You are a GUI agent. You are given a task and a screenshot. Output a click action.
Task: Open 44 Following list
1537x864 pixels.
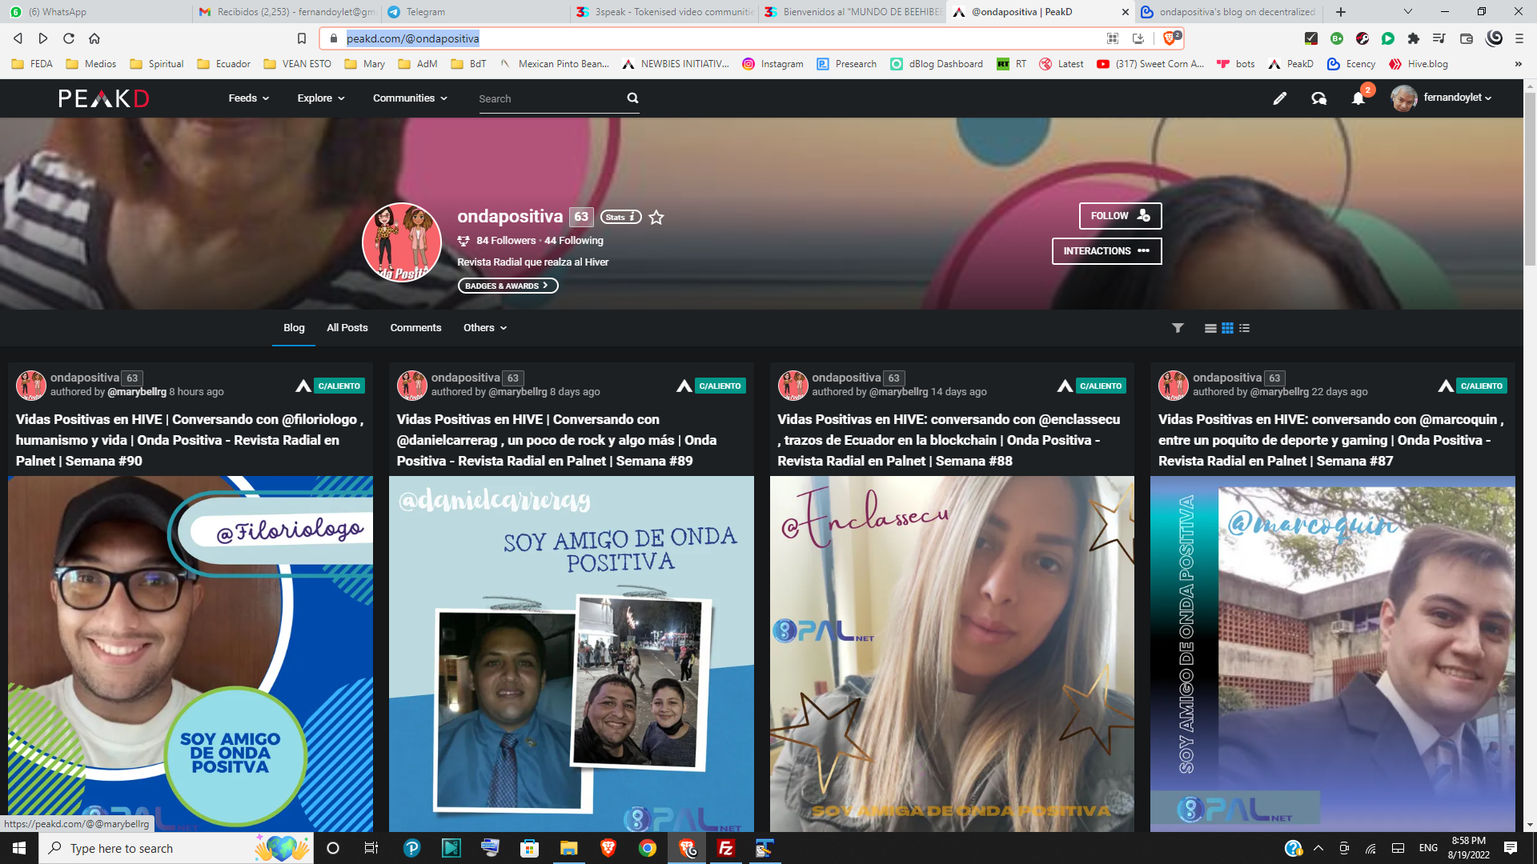(x=574, y=241)
